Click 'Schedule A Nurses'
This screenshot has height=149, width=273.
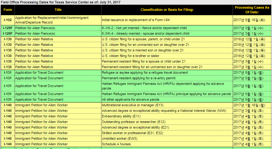pyautogui.click(x=116, y=144)
